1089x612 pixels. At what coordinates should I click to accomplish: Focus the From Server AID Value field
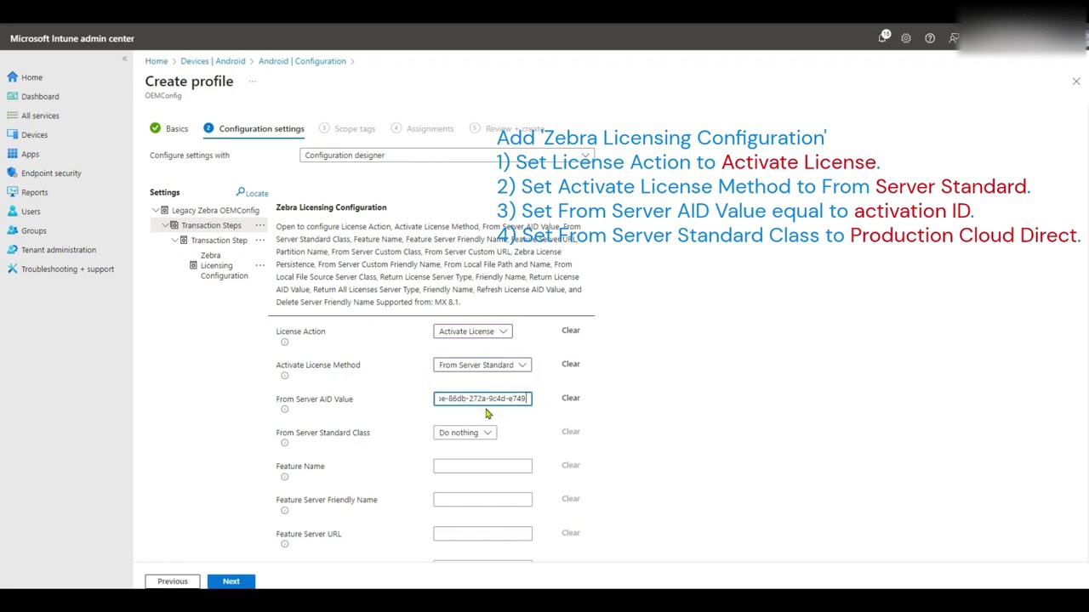[x=482, y=399]
